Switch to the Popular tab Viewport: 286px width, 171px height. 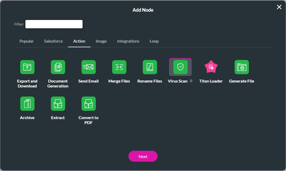(x=26, y=41)
